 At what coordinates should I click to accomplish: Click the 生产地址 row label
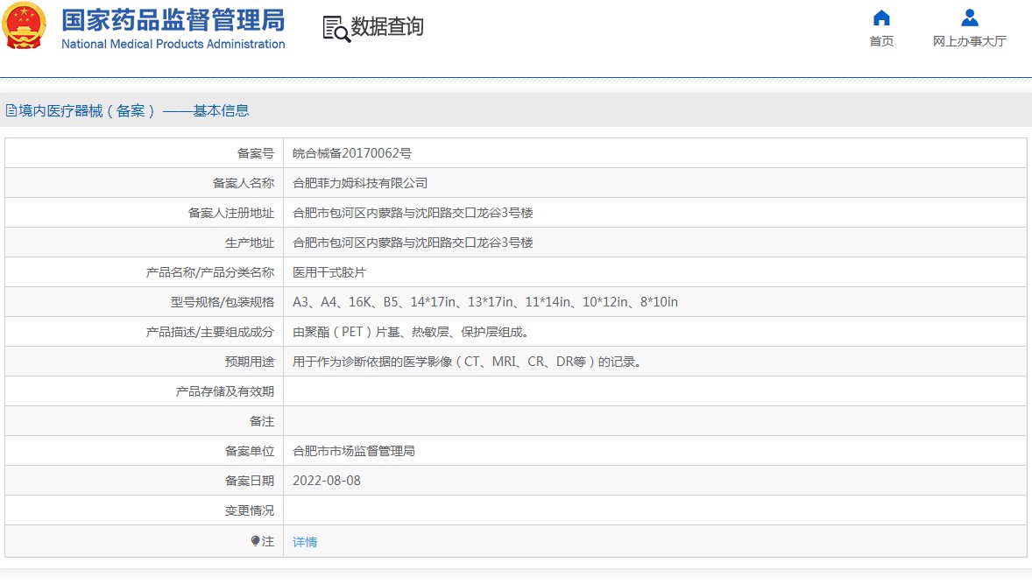[250, 243]
